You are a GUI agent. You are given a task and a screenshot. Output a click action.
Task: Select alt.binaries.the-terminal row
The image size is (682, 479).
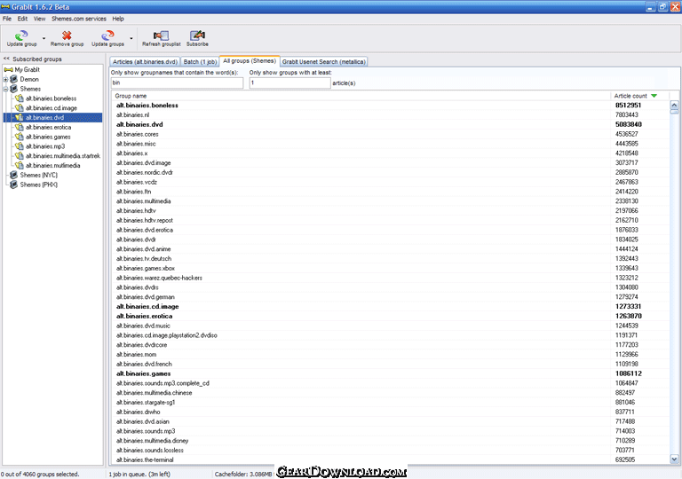(390, 459)
